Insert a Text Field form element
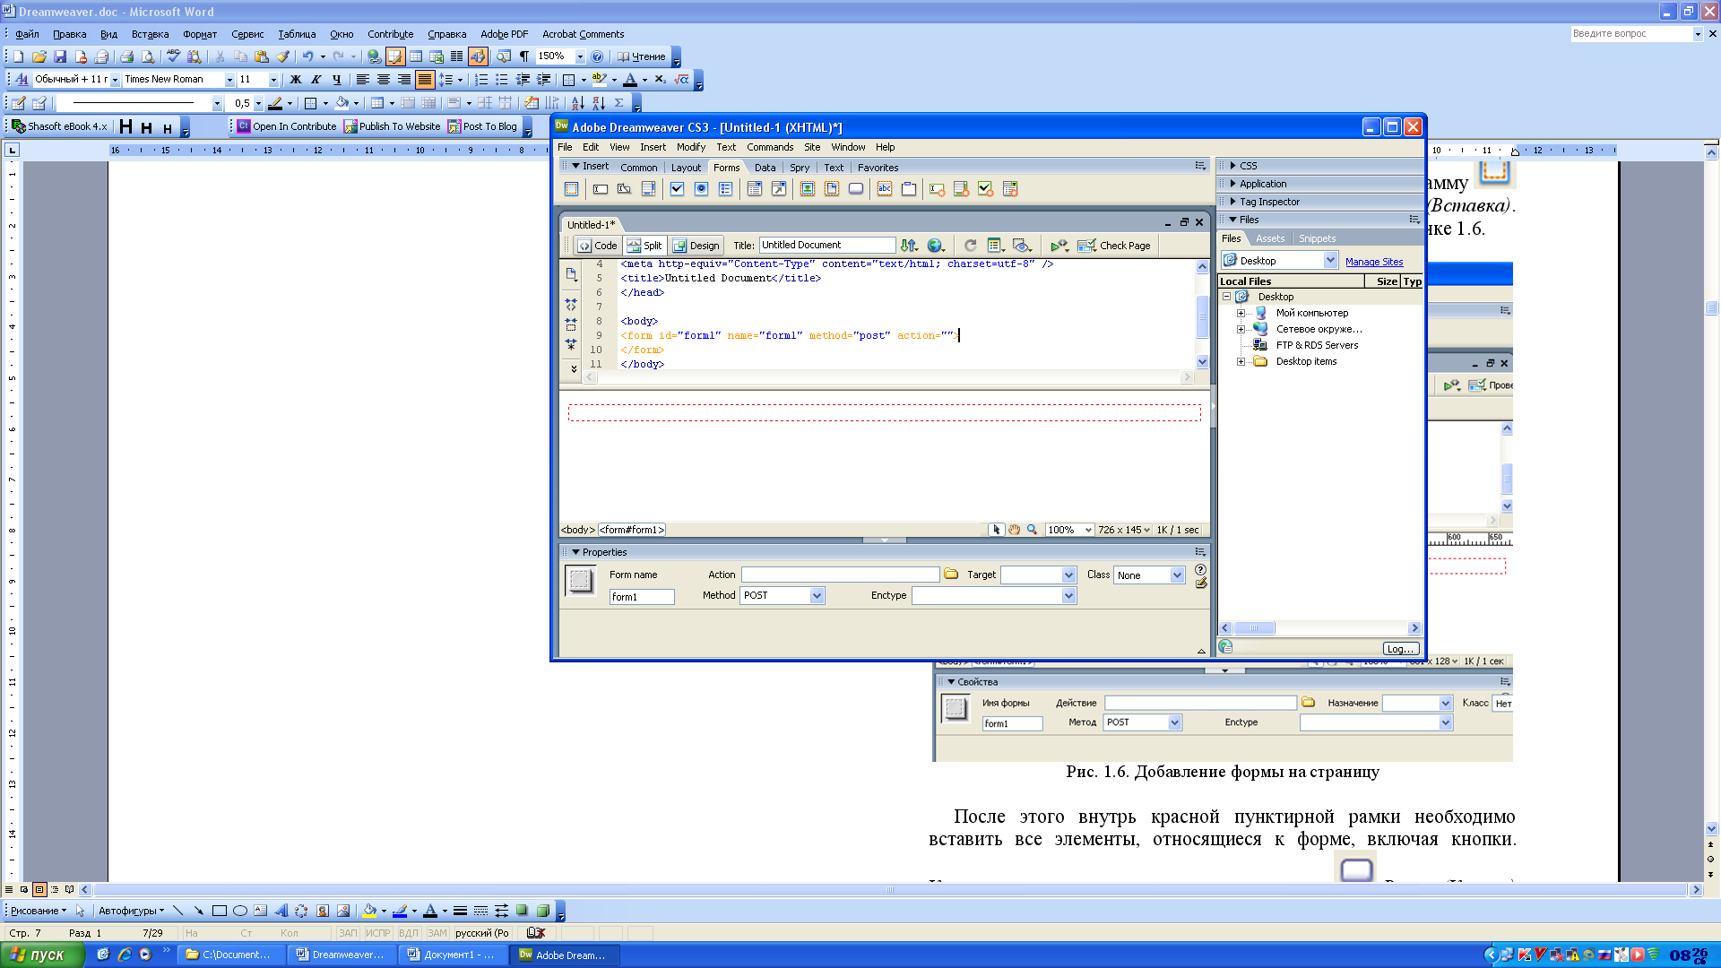The width and height of the screenshot is (1721, 968). click(x=601, y=189)
